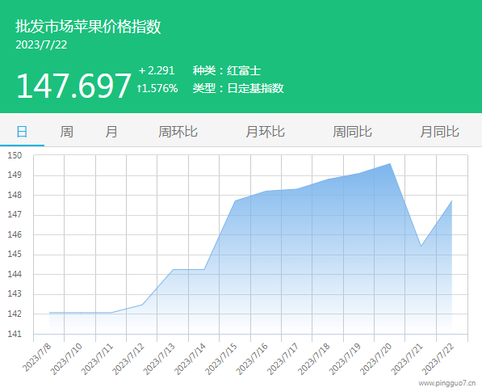Select the 日 daily tab
482x392 pixels.
pyautogui.click(x=22, y=132)
